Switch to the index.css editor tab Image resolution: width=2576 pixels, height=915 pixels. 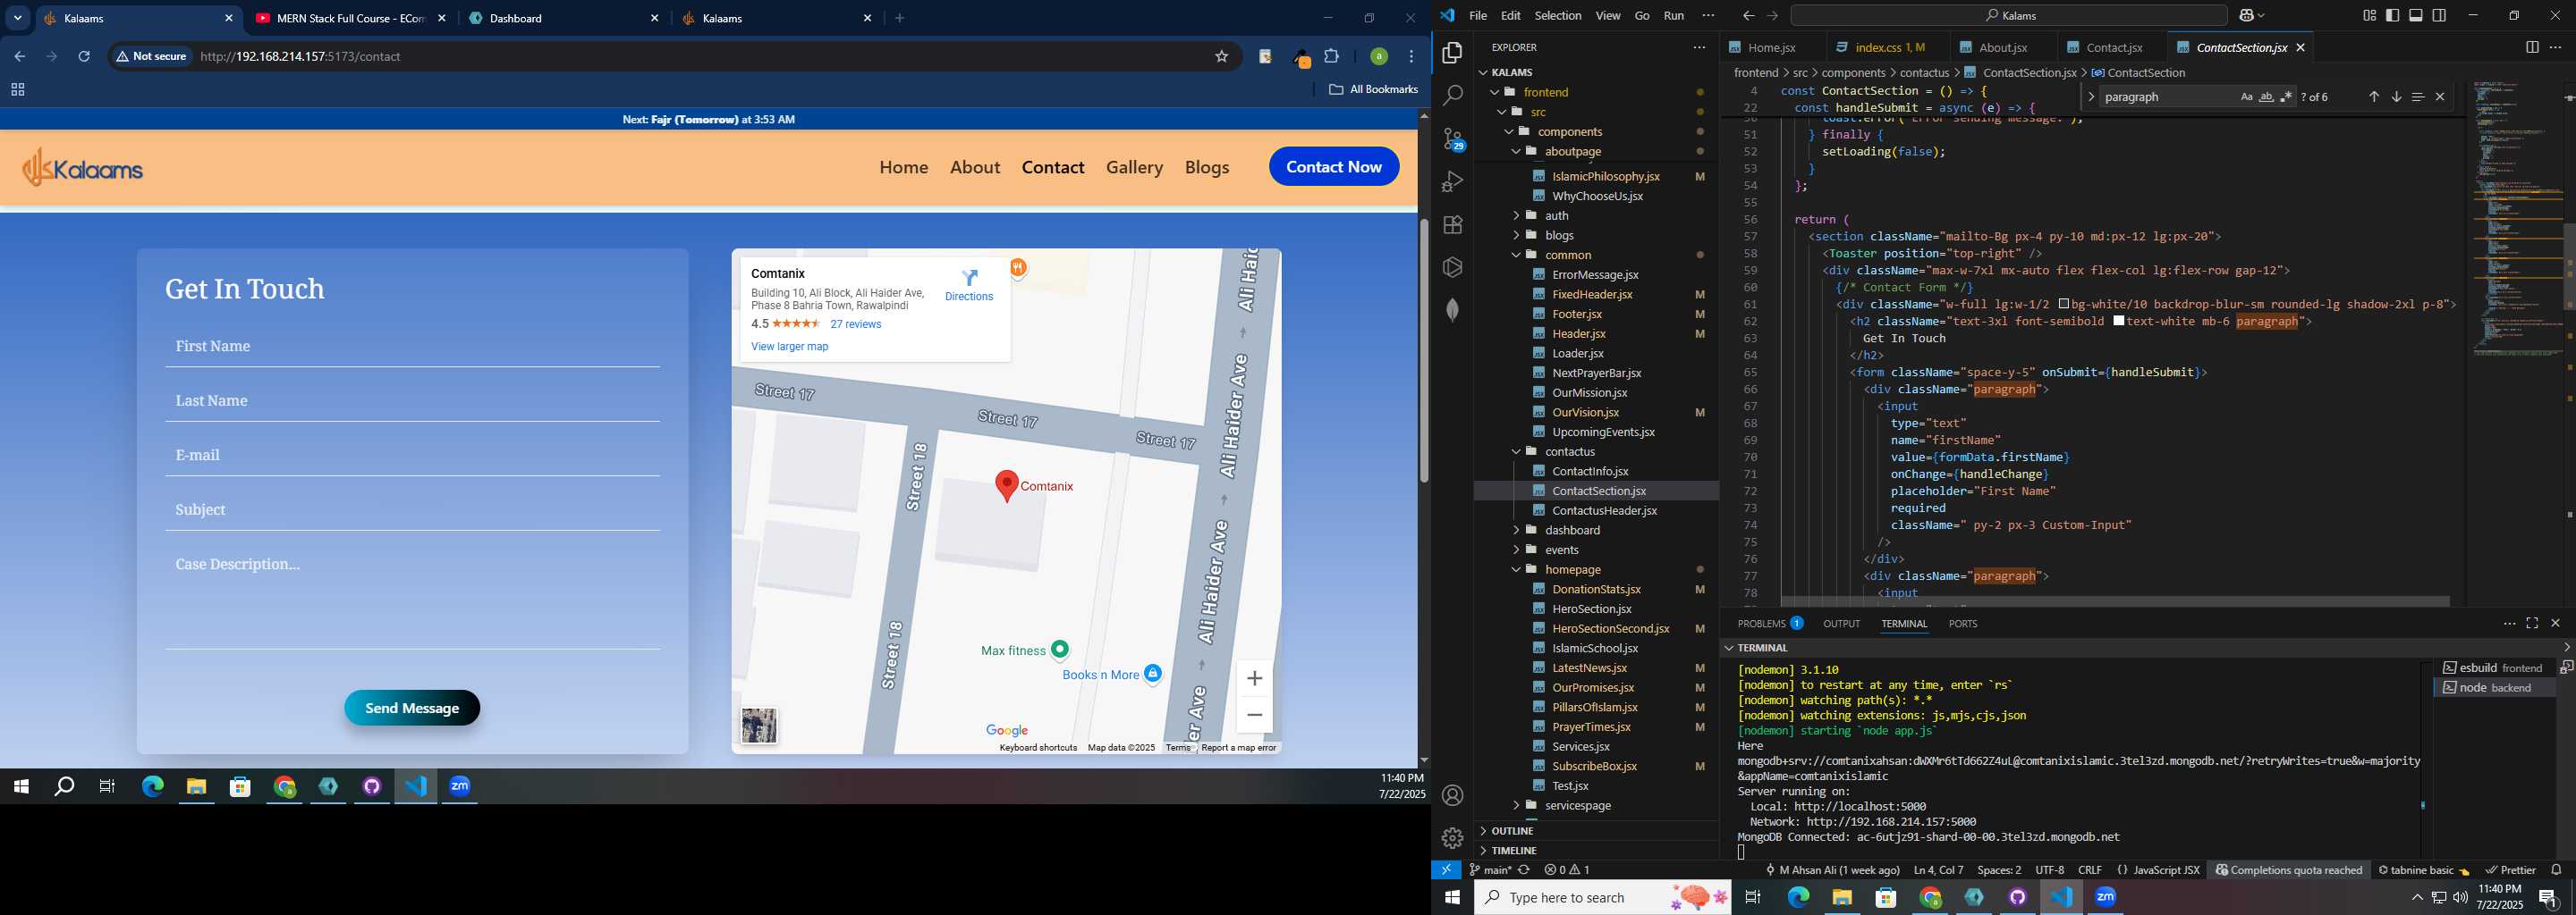coord(1890,48)
